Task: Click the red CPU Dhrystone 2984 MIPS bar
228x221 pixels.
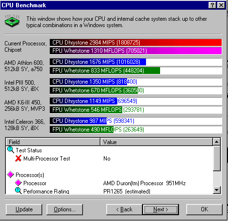Action: pos(136,43)
